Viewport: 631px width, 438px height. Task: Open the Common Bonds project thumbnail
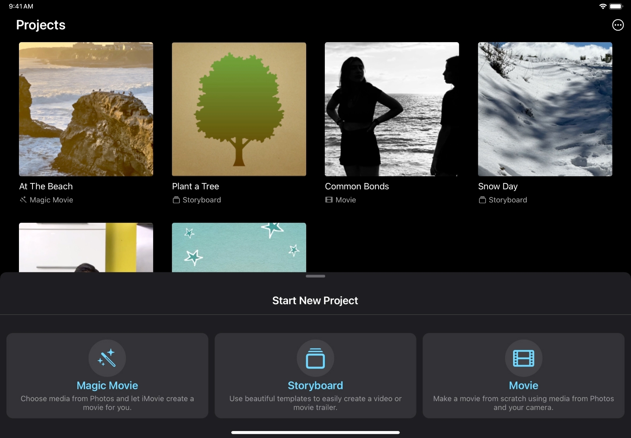392,109
